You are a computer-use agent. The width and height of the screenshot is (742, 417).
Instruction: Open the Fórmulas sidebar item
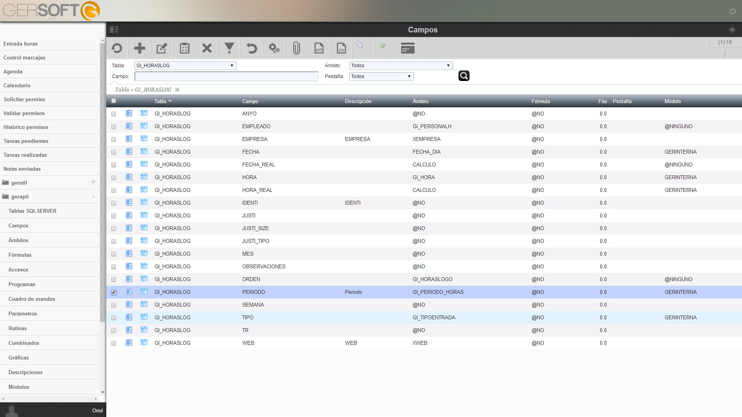[x=20, y=255]
